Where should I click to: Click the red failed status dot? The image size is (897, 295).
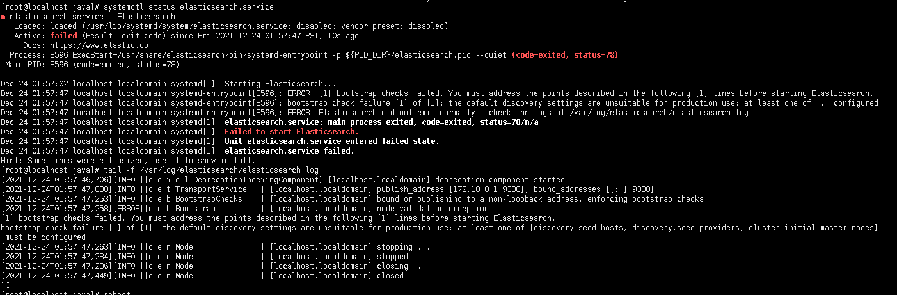(4, 17)
